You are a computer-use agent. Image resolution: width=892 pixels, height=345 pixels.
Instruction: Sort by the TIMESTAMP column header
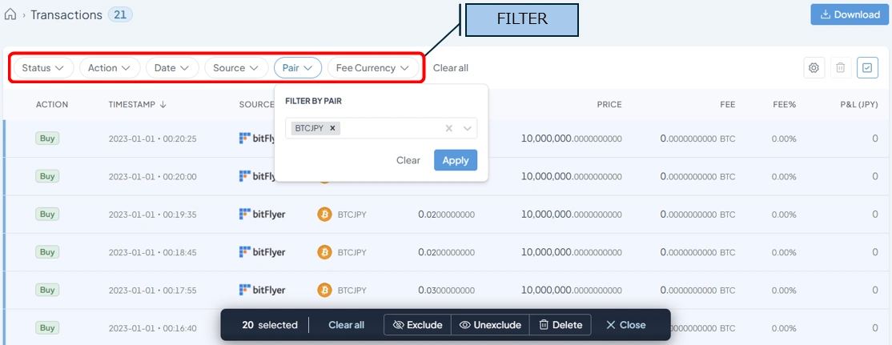(x=137, y=105)
